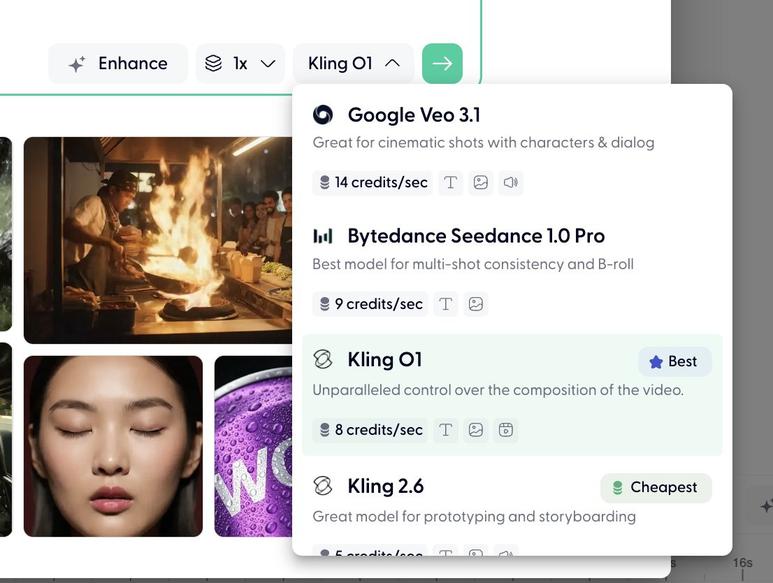Click 'Great model for prototyping and storyboarding' text
The image size is (773, 583).
474,517
